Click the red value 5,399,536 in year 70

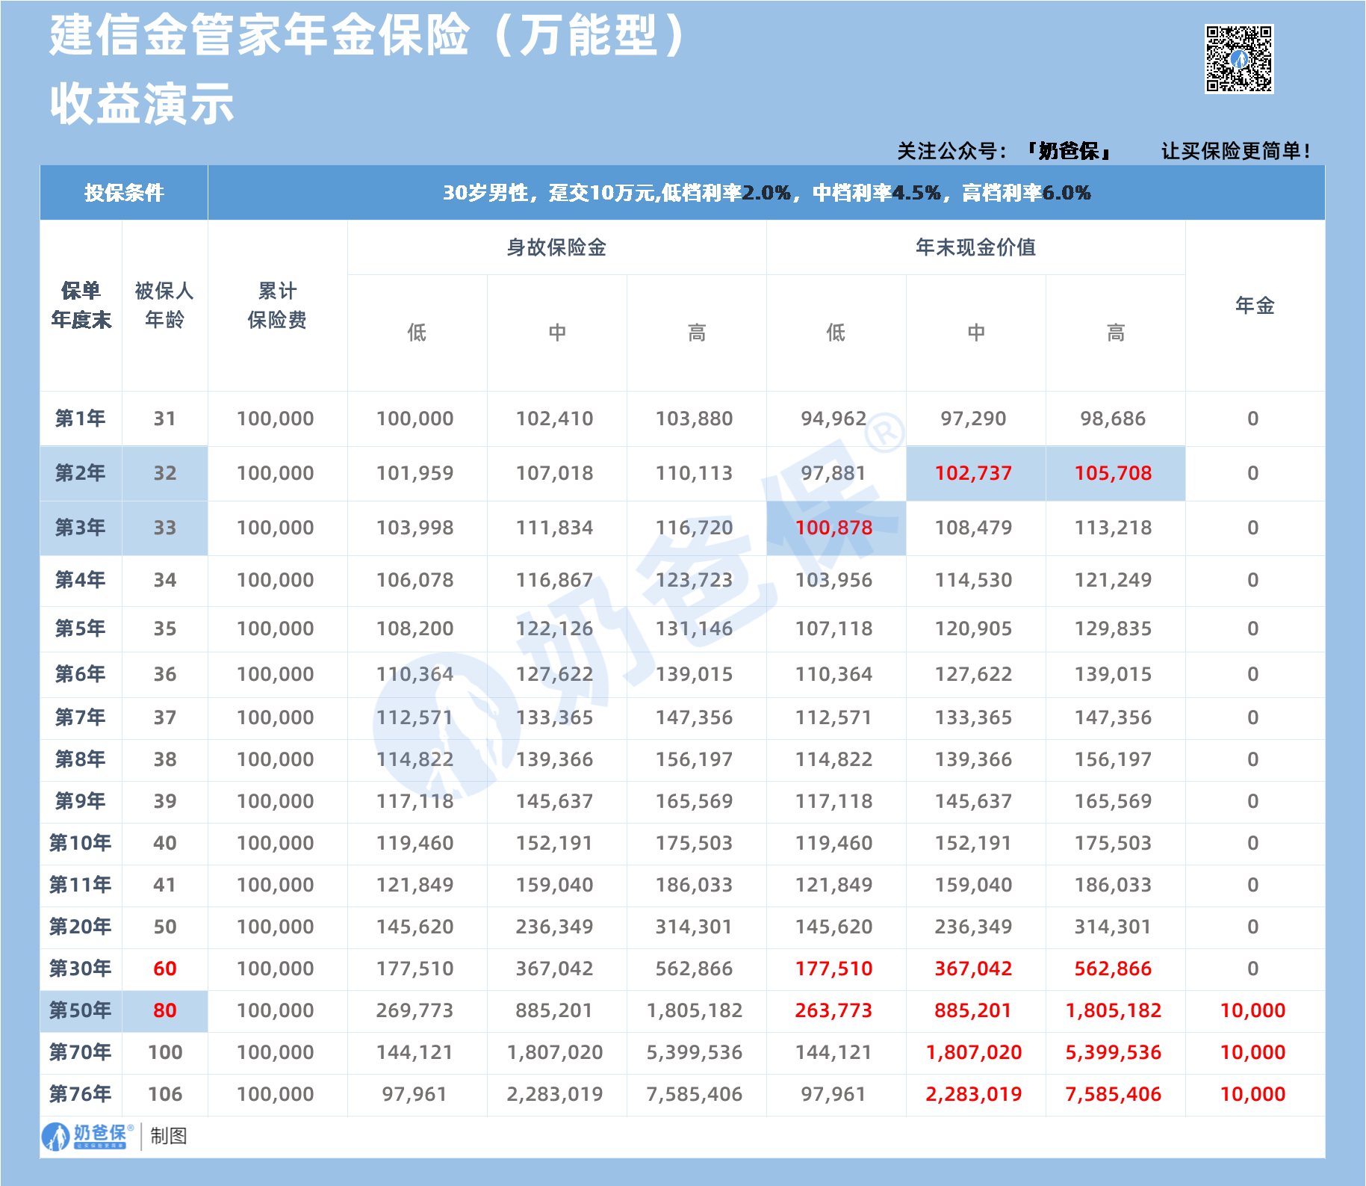pos(1113,1052)
